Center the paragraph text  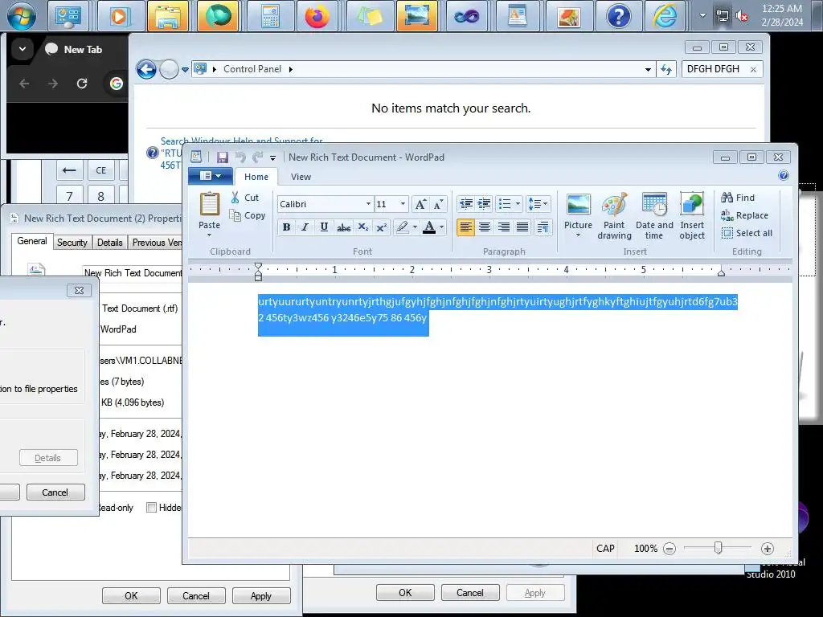[x=485, y=227]
